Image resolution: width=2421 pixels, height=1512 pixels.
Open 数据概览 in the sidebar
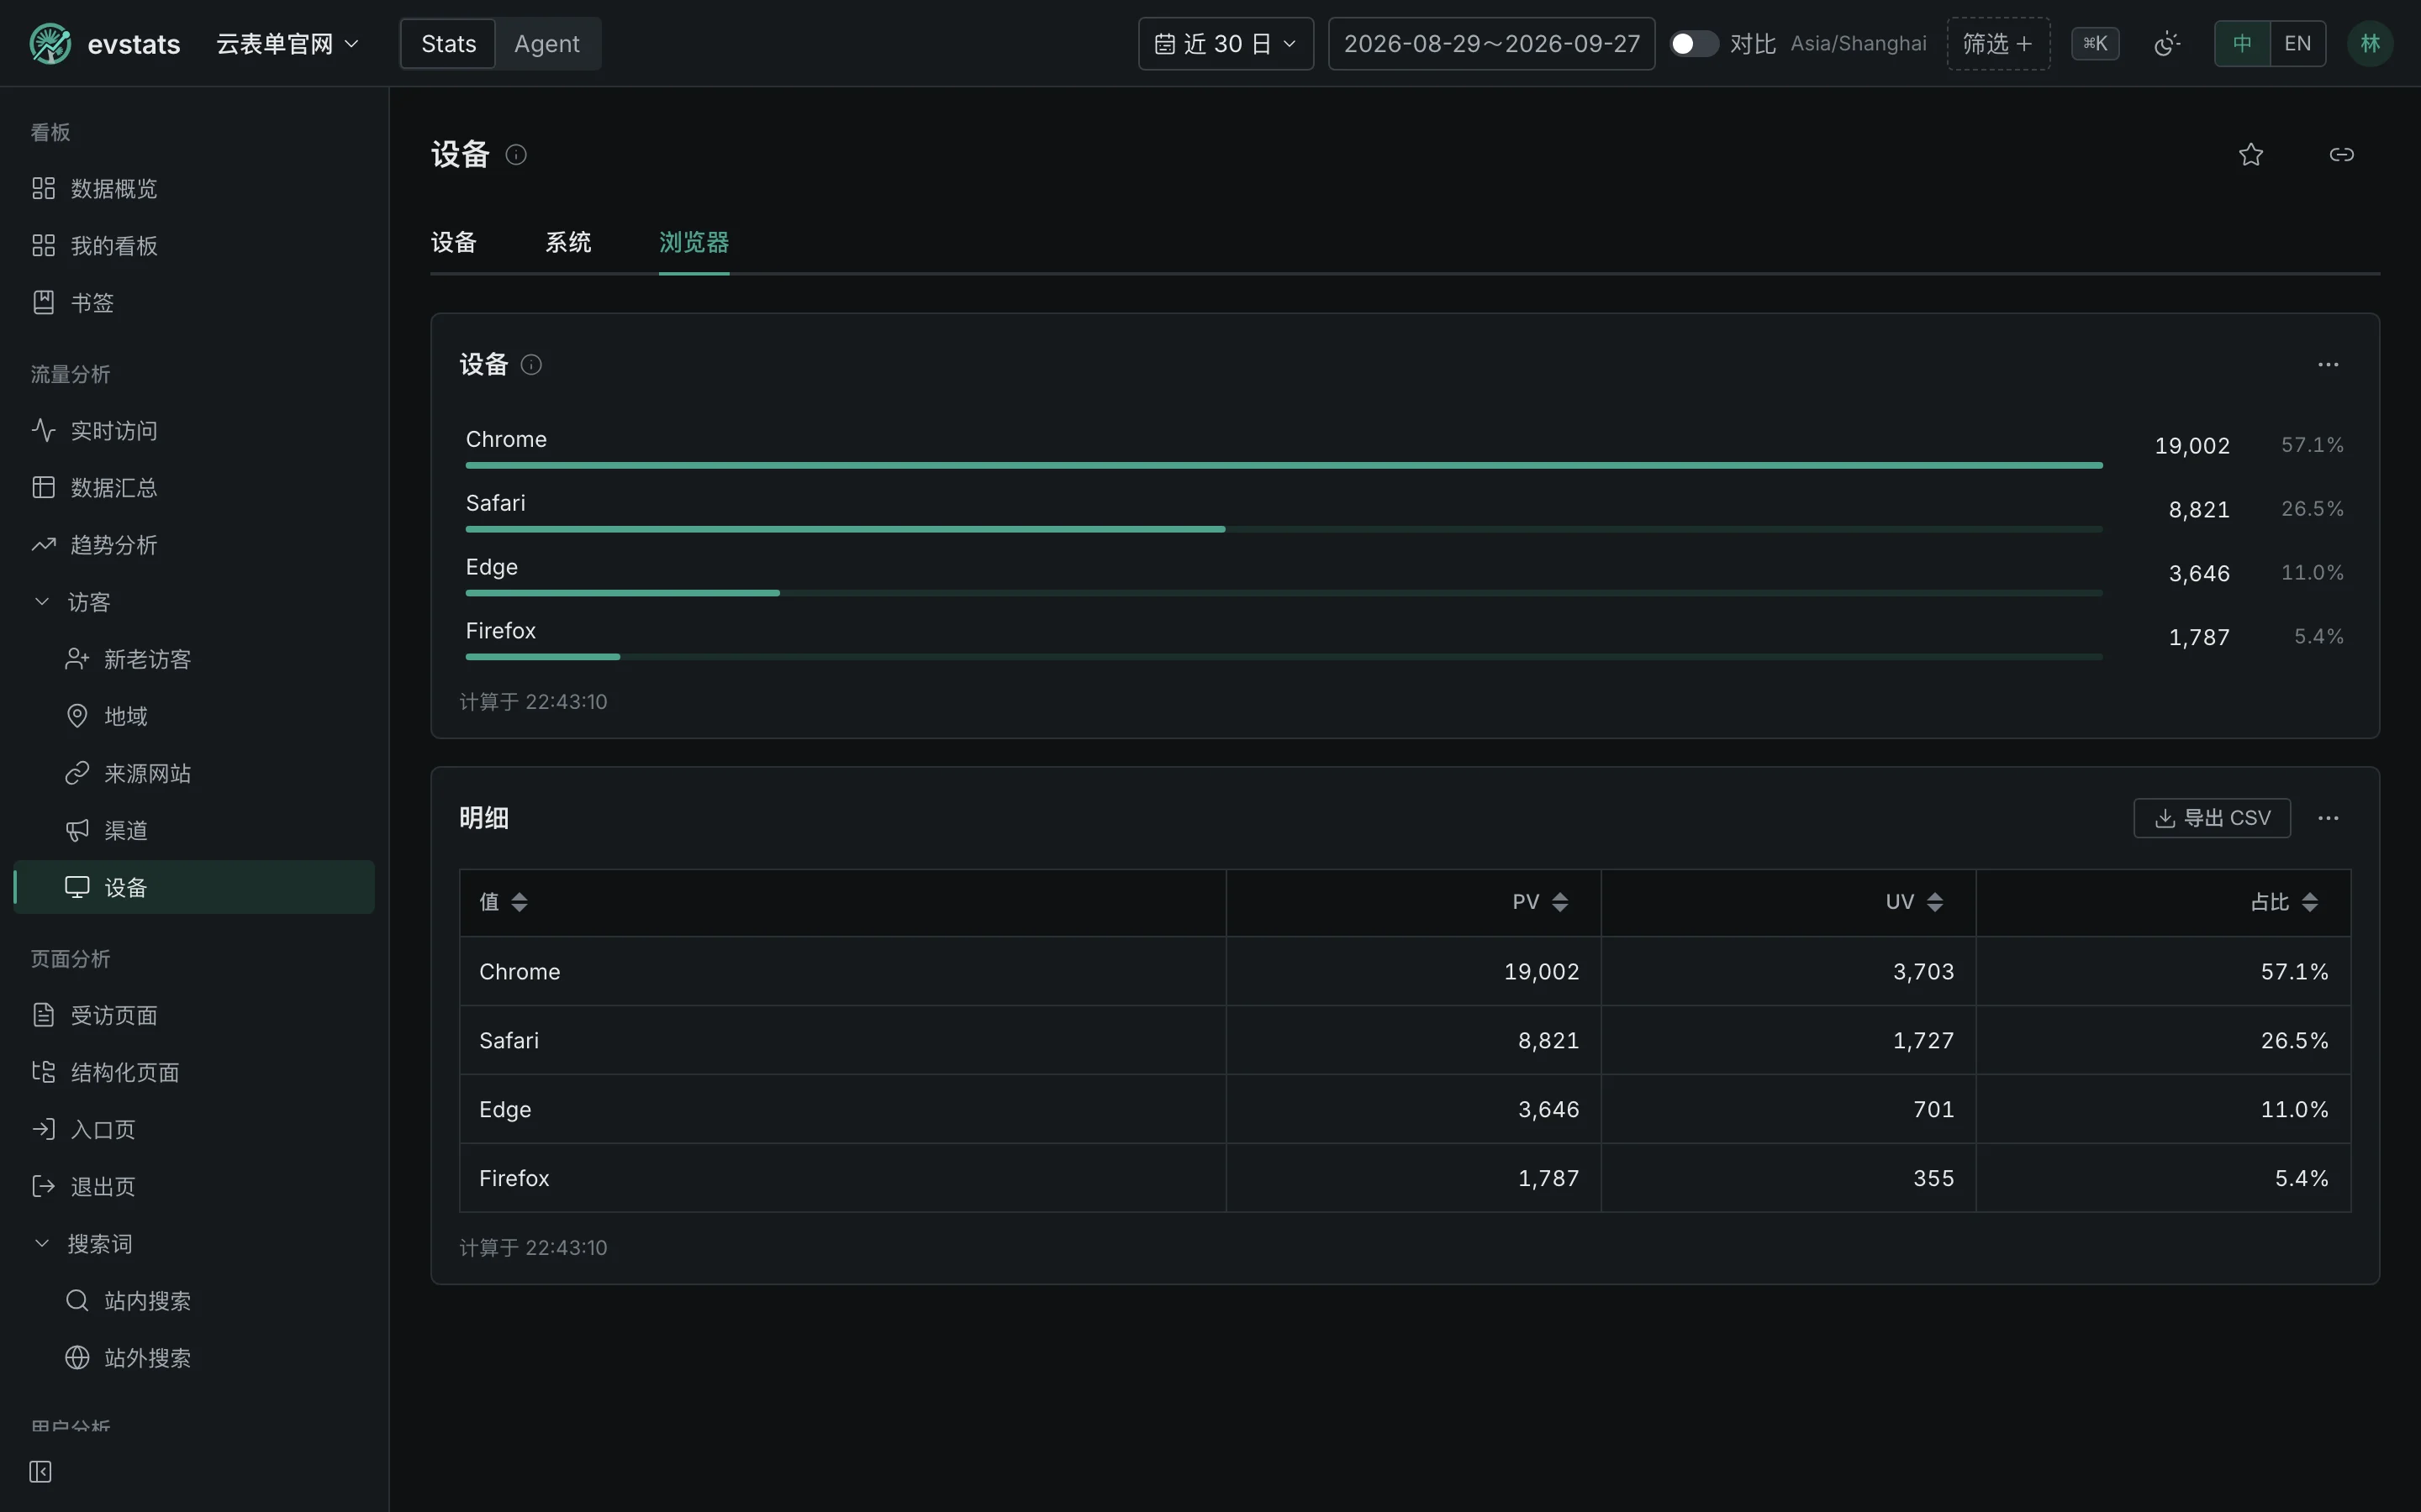[x=194, y=188]
